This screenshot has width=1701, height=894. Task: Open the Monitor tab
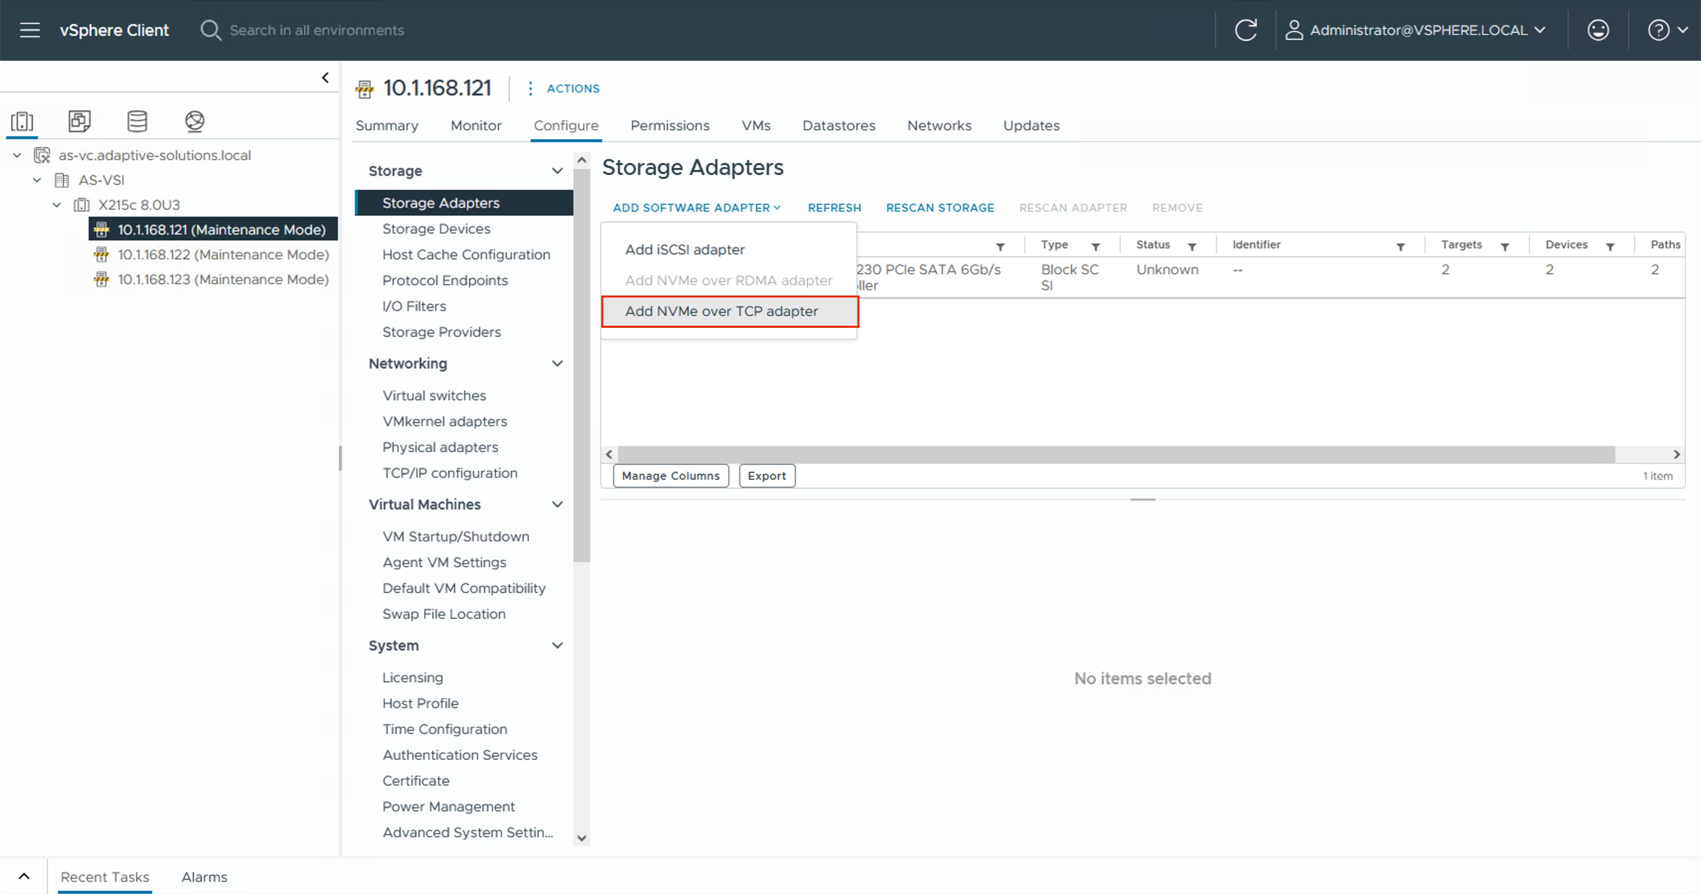coord(476,126)
